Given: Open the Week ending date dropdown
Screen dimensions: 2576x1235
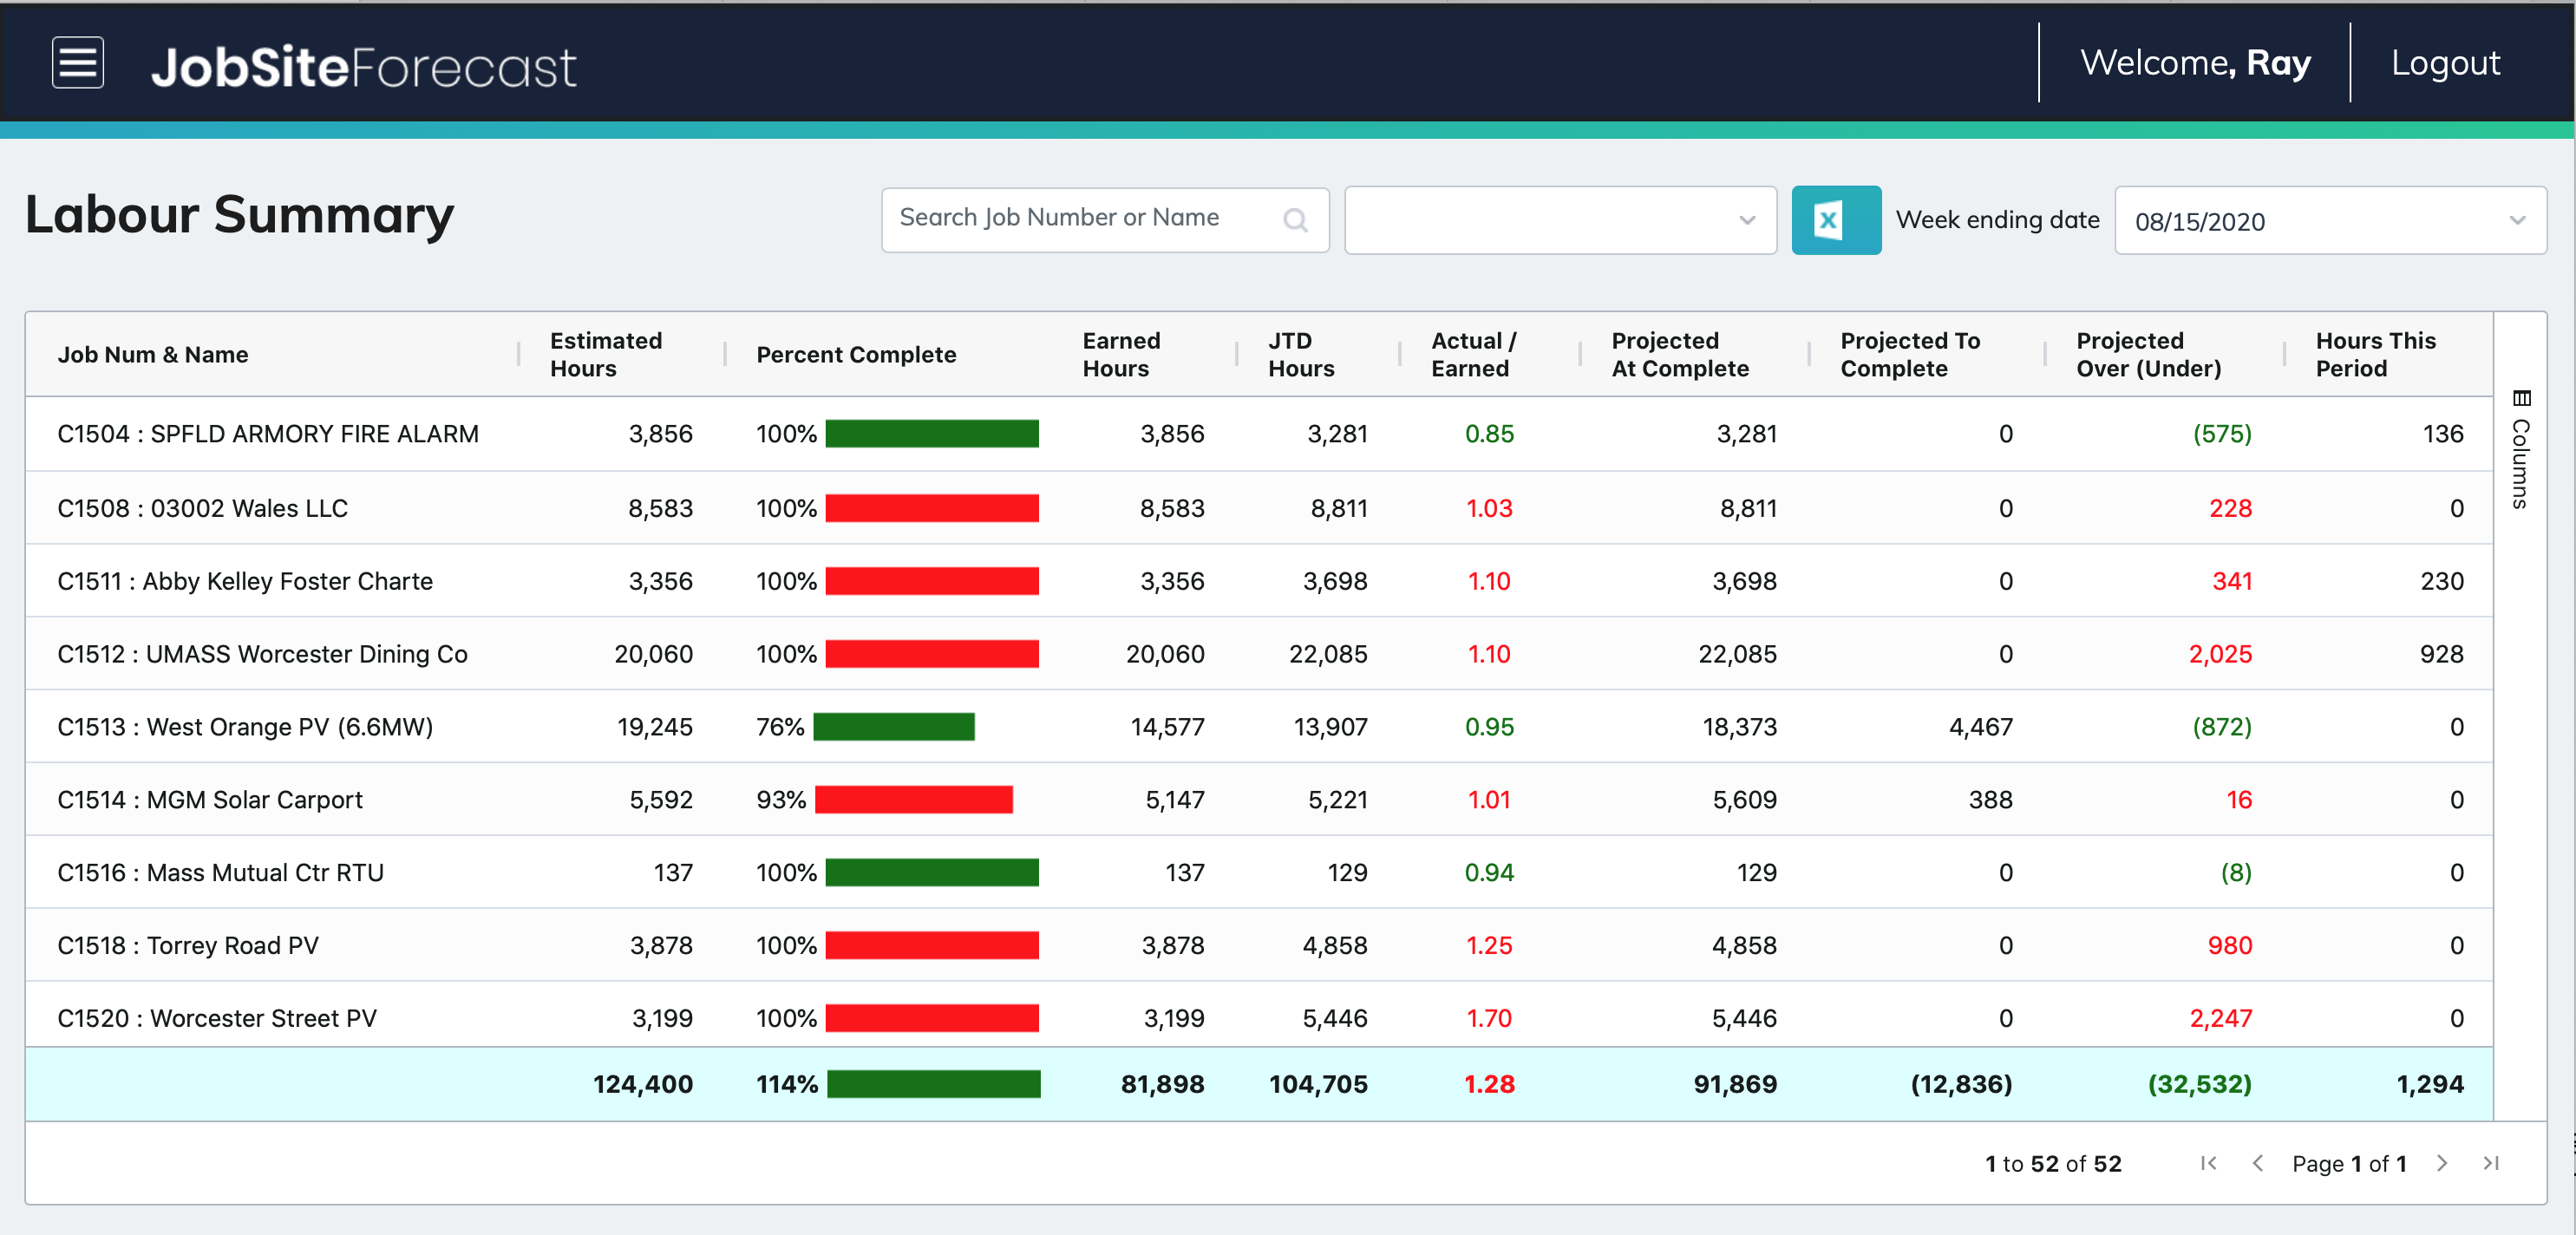Looking at the screenshot, I should (x=2330, y=221).
